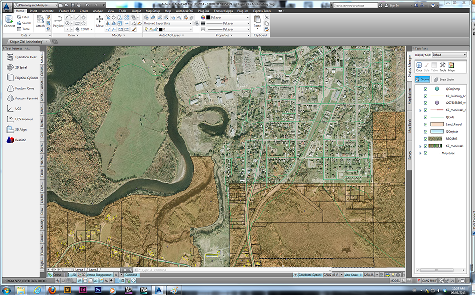
Task: Uncheck the Land_Parcel layer checkbox
Action: (x=426, y=124)
